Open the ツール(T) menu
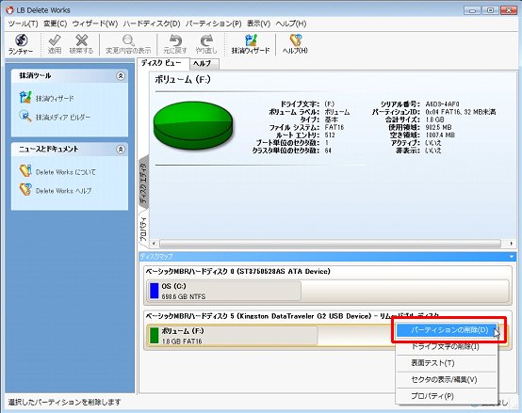This screenshot has height=413, width=522. pos(23,24)
